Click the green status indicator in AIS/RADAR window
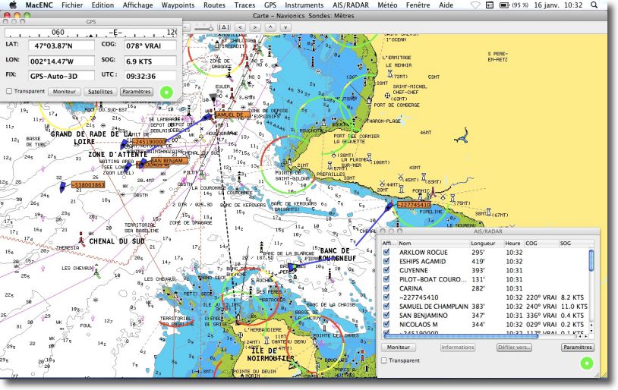 point(587,363)
